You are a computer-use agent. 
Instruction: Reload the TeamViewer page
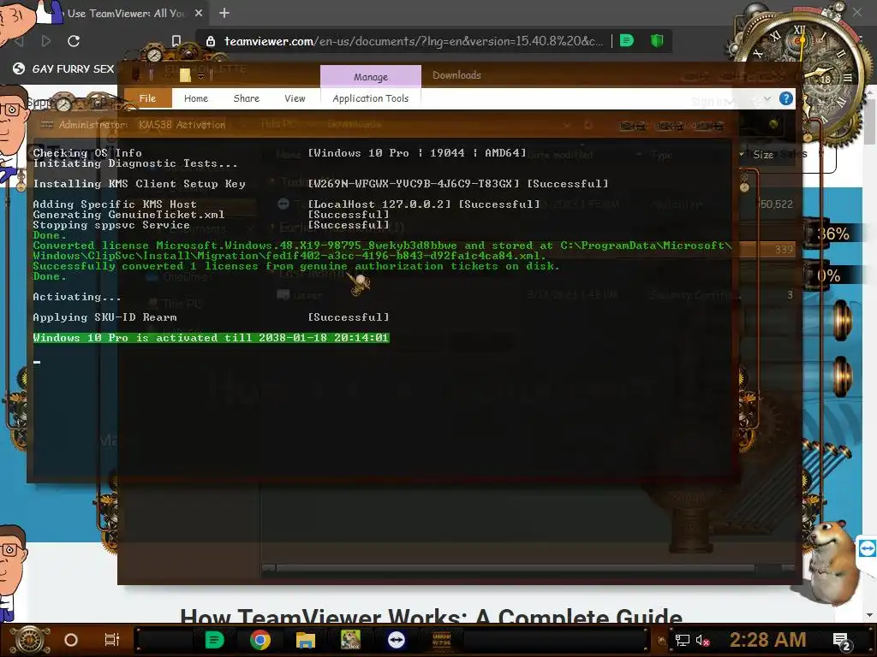(74, 41)
